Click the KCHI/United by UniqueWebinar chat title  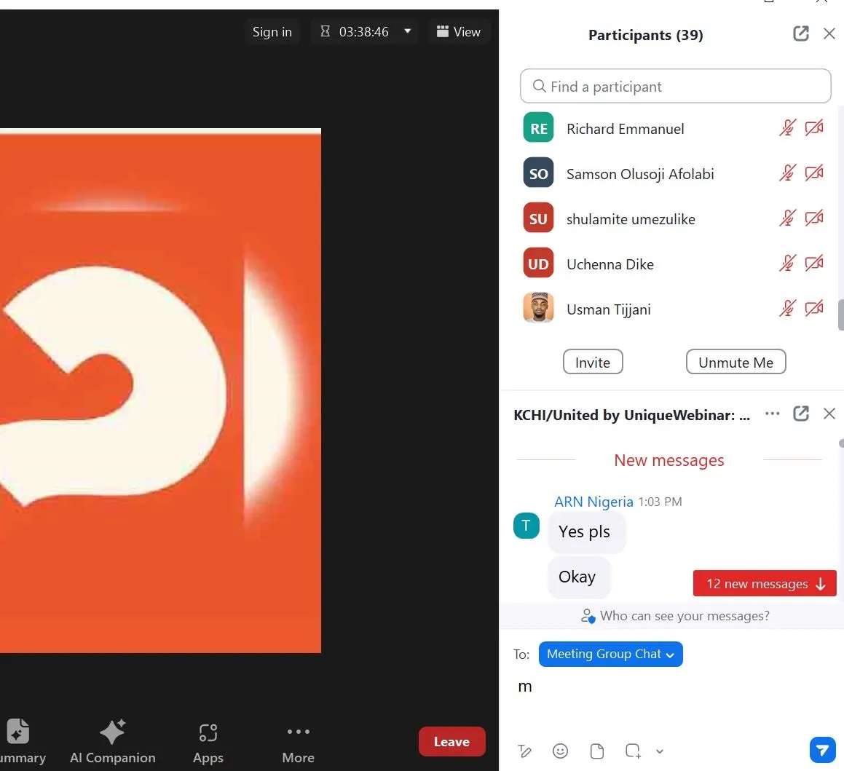pos(631,416)
